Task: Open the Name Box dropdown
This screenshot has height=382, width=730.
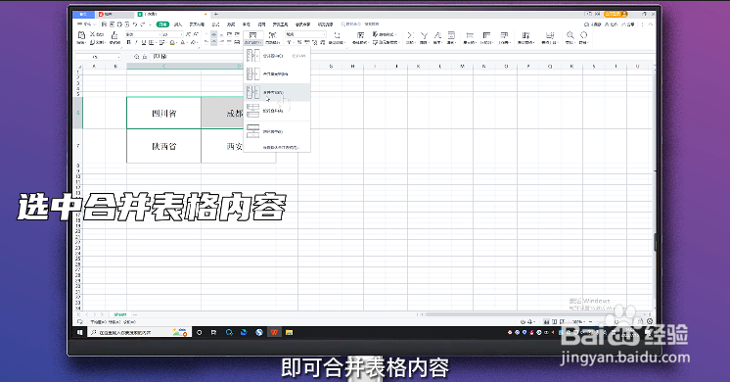Action: tap(118, 57)
